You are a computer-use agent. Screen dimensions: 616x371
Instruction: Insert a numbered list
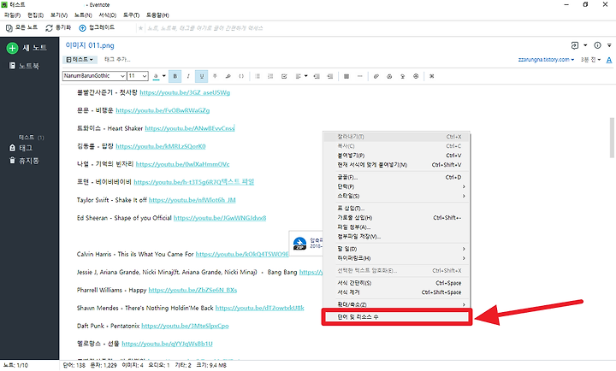270,76
